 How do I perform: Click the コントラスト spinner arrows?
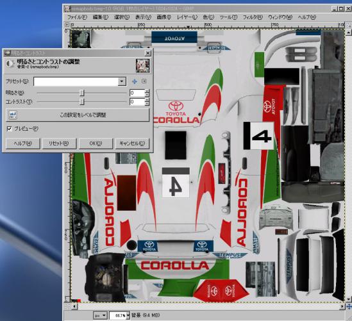147,102
